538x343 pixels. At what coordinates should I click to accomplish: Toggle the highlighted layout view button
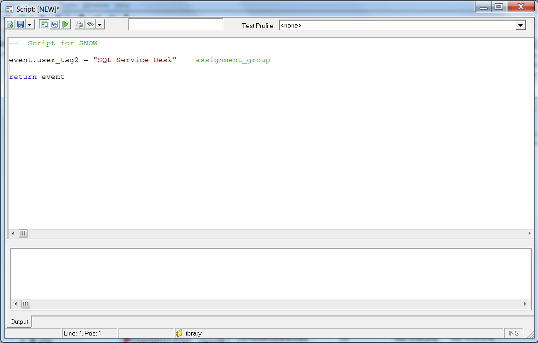pos(44,24)
